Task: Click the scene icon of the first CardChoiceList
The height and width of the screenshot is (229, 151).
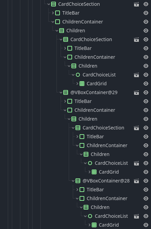Action: pos(136,75)
